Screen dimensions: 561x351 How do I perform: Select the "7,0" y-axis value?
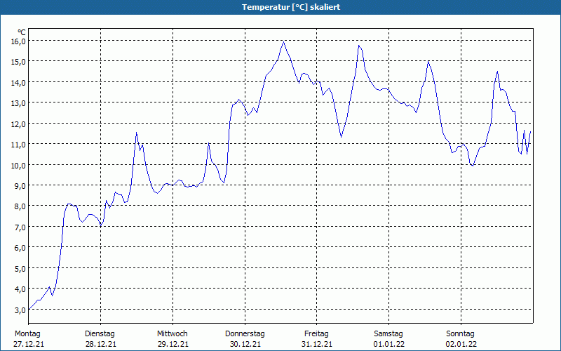[x=18, y=227]
